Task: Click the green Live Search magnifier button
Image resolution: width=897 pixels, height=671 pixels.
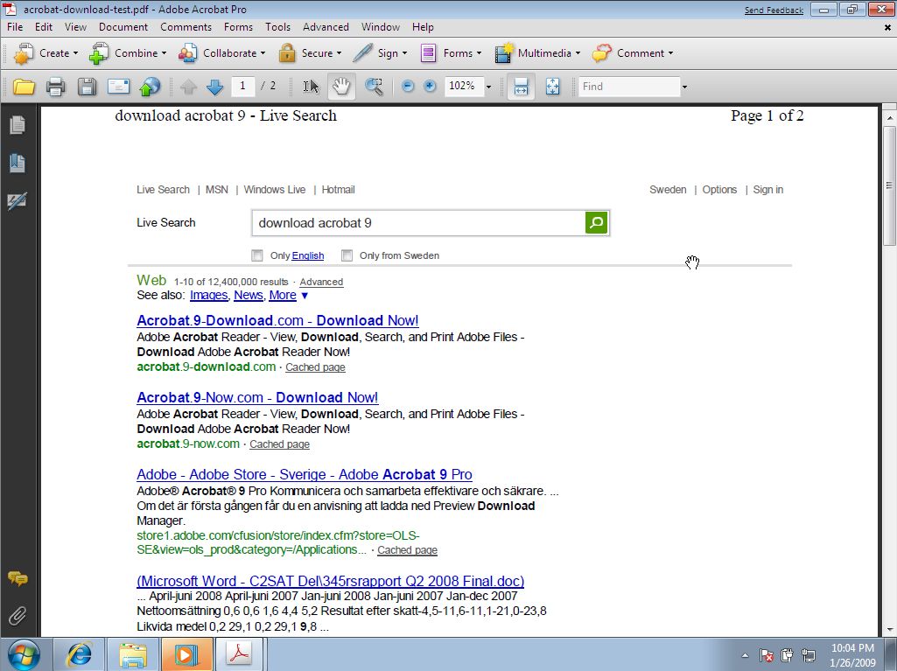Action: pos(596,222)
